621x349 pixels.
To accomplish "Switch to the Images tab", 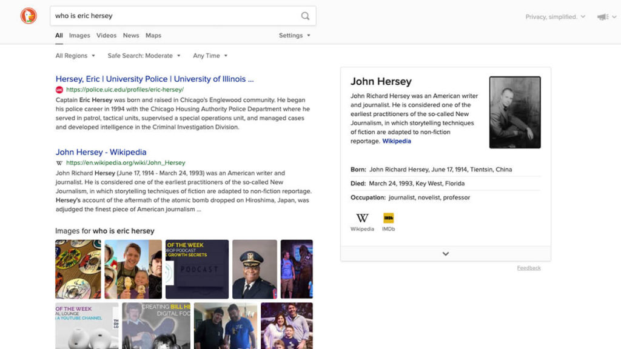I will [x=79, y=36].
